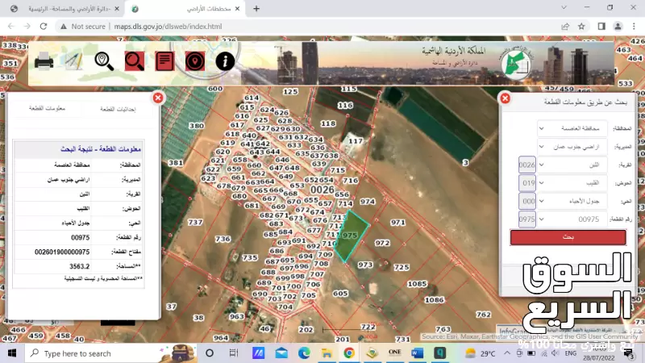Click the red بحث search button
The image size is (645, 363).
point(568,237)
